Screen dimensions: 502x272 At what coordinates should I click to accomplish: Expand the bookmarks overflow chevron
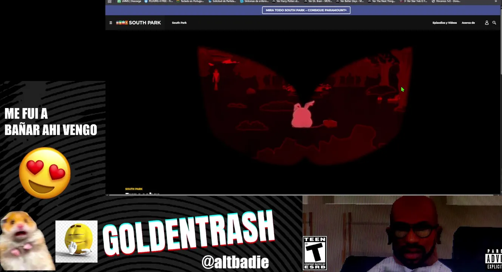(x=496, y=2)
